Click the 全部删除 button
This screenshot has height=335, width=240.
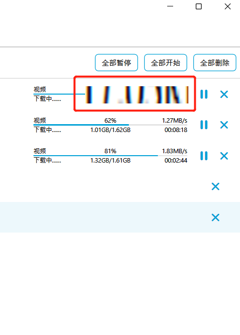click(x=214, y=63)
